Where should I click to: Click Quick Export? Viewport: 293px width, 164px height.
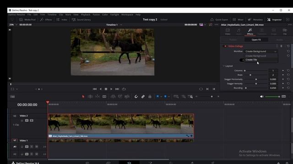219,20
